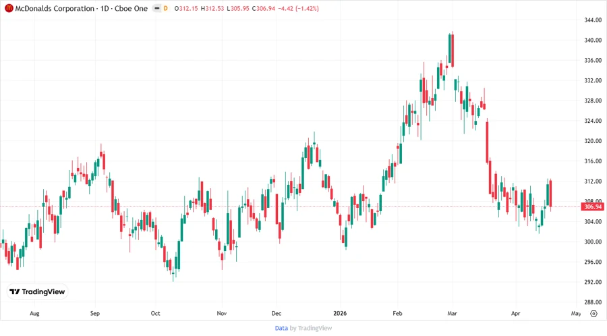607x336 pixels.
Task: Click the high value H312.53
Action: pos(212,8)
